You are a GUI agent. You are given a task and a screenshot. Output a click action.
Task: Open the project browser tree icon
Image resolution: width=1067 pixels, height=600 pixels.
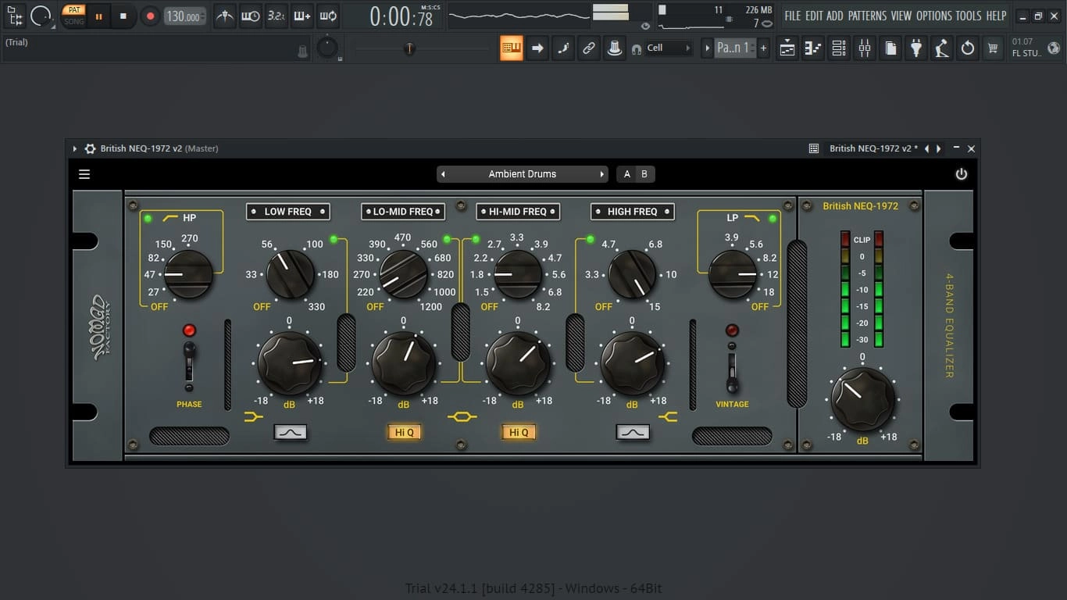point(15,16)
